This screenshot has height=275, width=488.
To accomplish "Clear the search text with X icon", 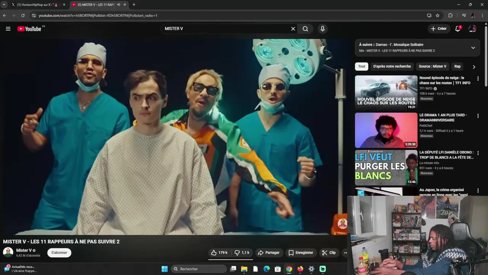I will [x=293, y=29].
